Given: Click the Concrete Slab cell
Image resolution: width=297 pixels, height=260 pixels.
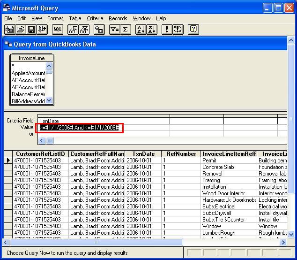Looking at the screenshot, I should [229, 167].
